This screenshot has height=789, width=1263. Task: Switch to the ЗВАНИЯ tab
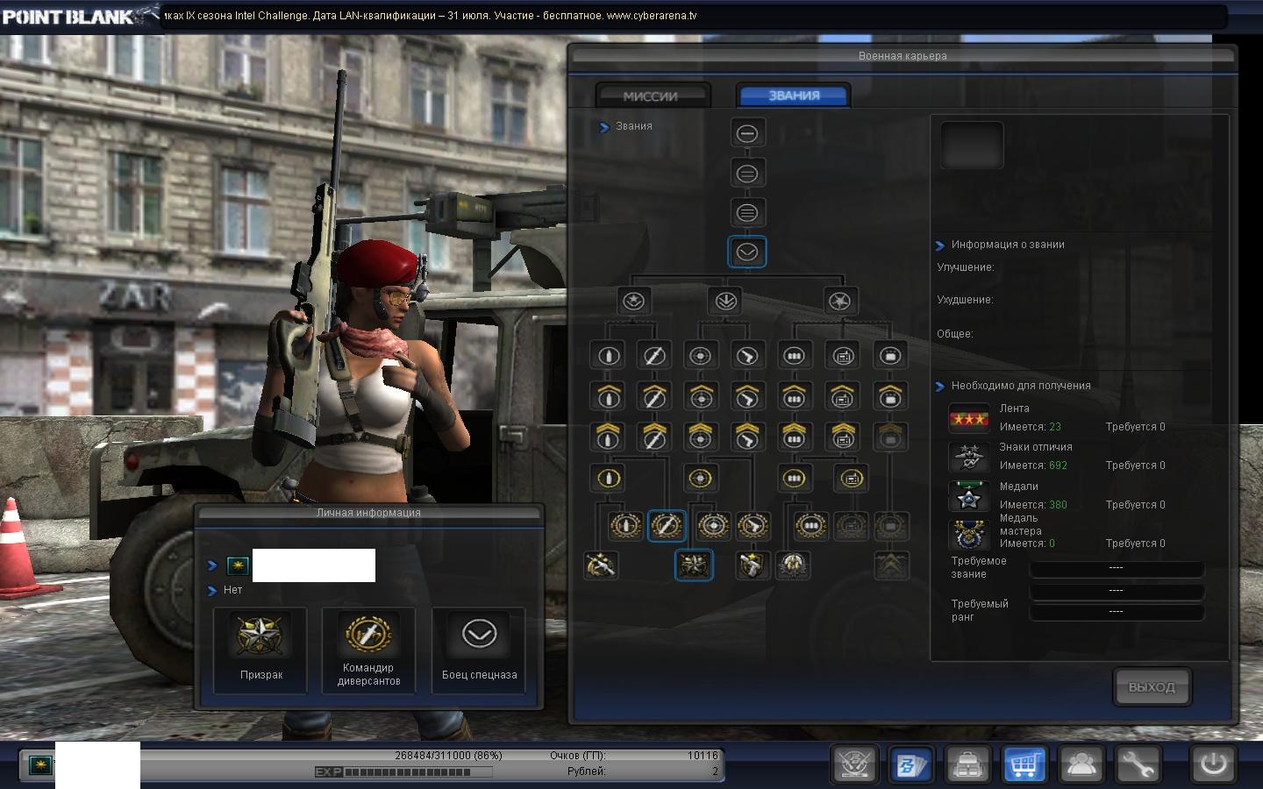[794, 96]
